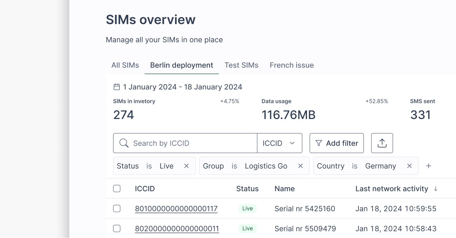Open the Test SIMs tab

[x=241, y=65]
